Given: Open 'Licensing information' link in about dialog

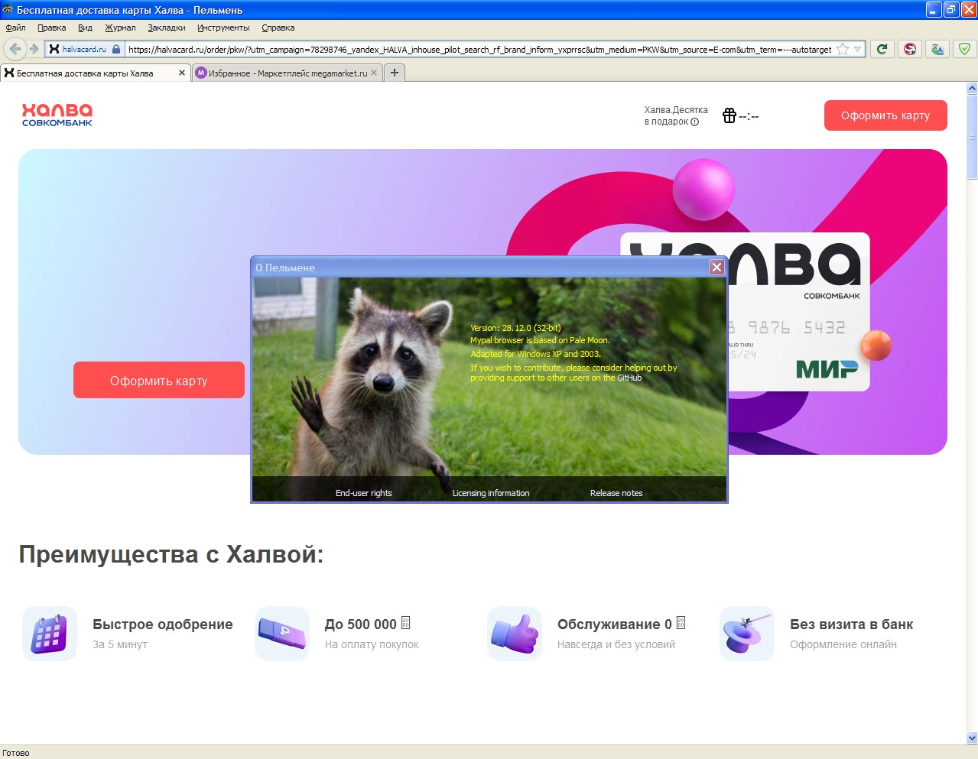Looking at the screenshot, I should coord(491,493).
